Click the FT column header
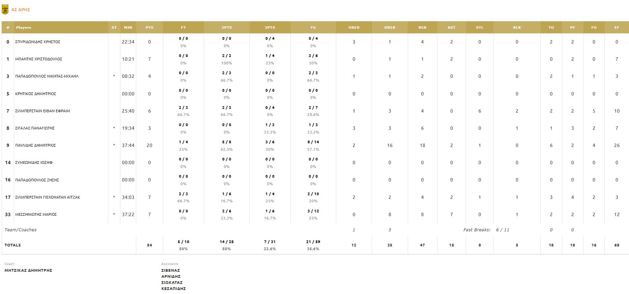Image resolution: width=629 pixels, height=294 pixels. tap(183, 28)
